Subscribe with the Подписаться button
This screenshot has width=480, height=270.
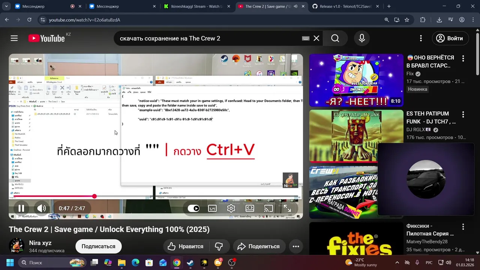point(98,246)
